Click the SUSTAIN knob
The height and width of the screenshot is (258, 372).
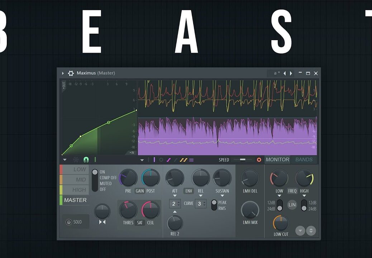point(222,178)
